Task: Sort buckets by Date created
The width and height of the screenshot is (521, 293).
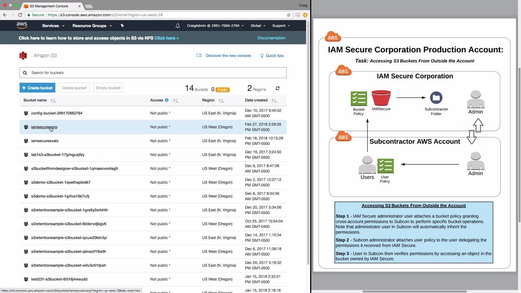Action: coord(274,101)
